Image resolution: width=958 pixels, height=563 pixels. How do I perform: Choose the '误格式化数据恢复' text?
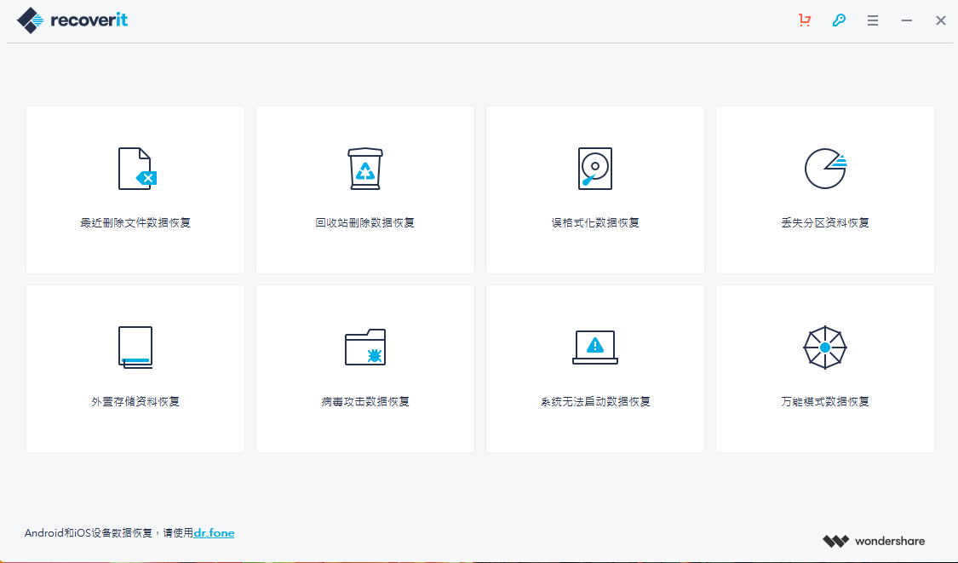[595, 223]
